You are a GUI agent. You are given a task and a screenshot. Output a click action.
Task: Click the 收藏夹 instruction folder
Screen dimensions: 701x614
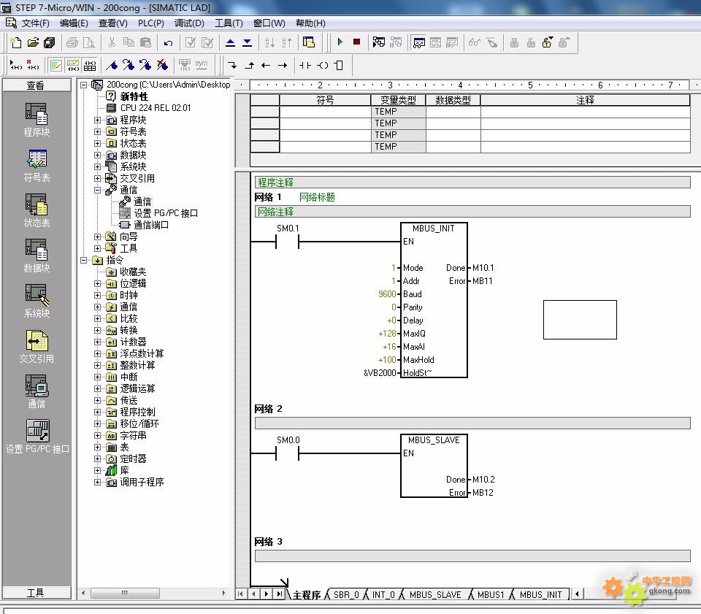click(133, 272)
